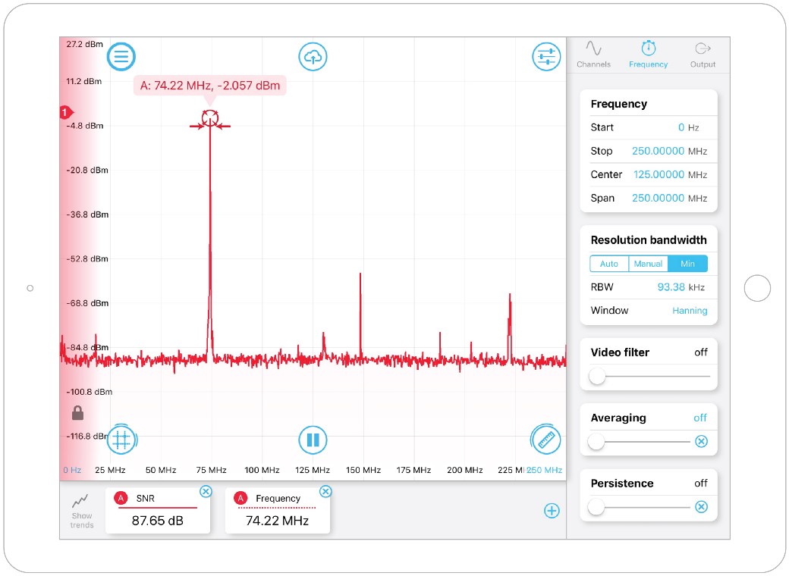Select Min resolution bandwidth mode
This screenshot has height=576, width=789.
tap(687, 264)
